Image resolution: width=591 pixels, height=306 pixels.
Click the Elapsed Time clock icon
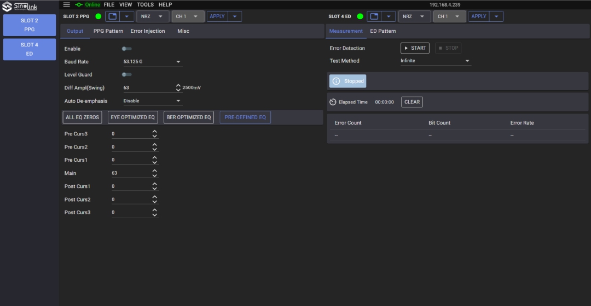pos(333,102)
